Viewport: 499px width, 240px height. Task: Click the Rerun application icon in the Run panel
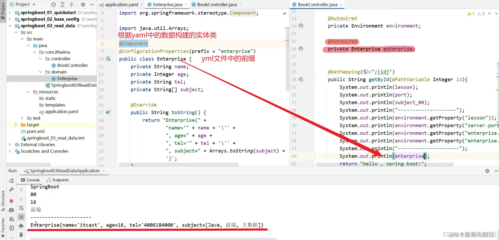coord(11,181)
